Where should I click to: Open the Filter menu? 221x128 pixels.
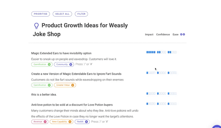coord(81,14)
